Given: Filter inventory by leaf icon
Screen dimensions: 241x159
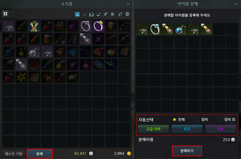Looking at the screenshot, I should pyautogui.click(x=105, y=14).
